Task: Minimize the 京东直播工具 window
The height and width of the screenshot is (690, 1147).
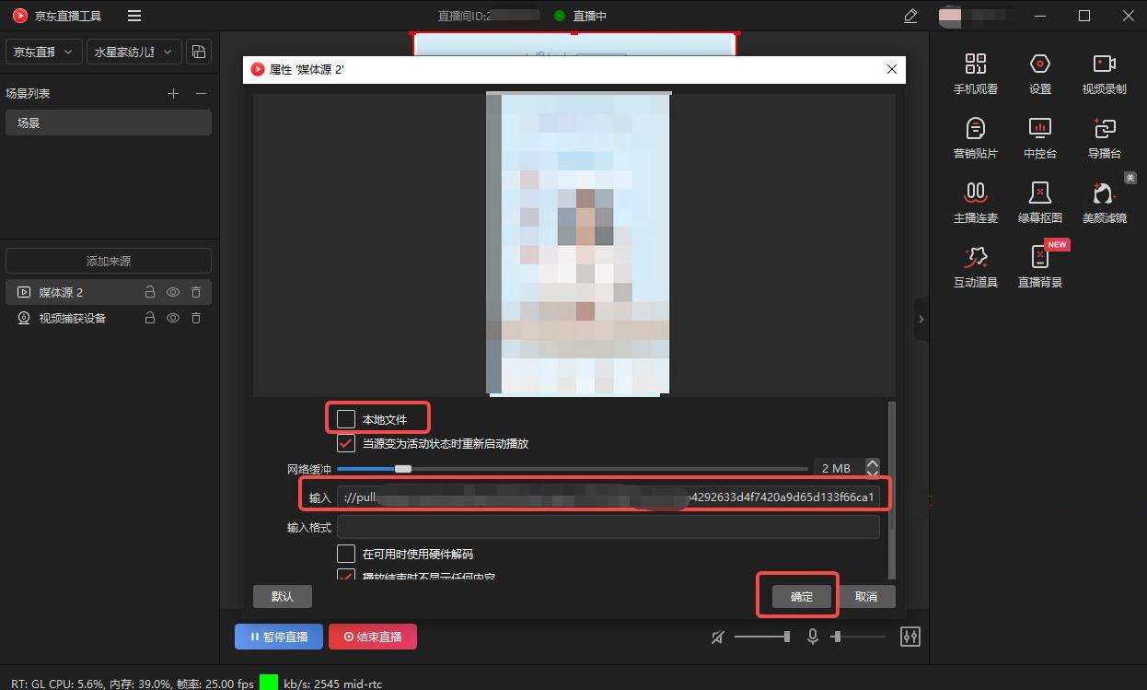Action: (1039, 16)
